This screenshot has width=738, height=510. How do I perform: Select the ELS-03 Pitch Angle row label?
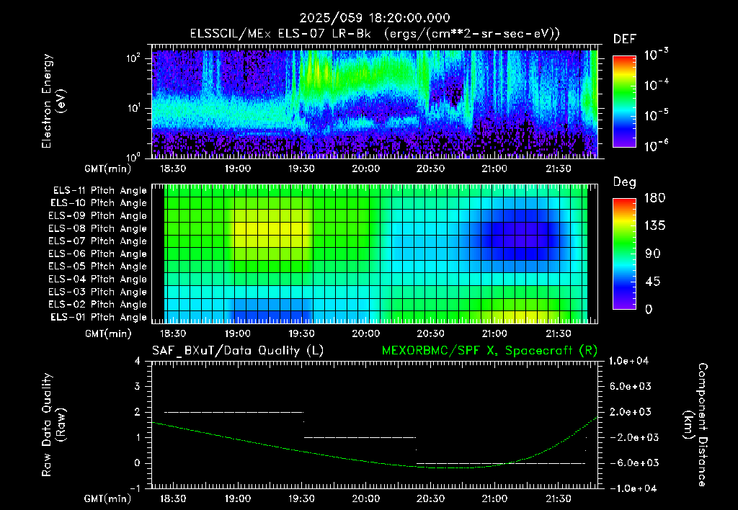pyautogui.click(x=98, y=292)
